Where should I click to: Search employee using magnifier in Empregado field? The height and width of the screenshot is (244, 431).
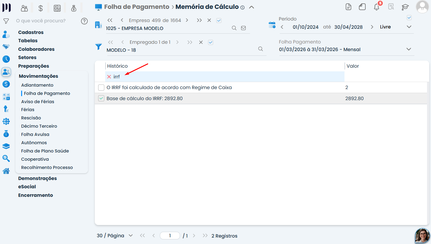coord(260,49)
